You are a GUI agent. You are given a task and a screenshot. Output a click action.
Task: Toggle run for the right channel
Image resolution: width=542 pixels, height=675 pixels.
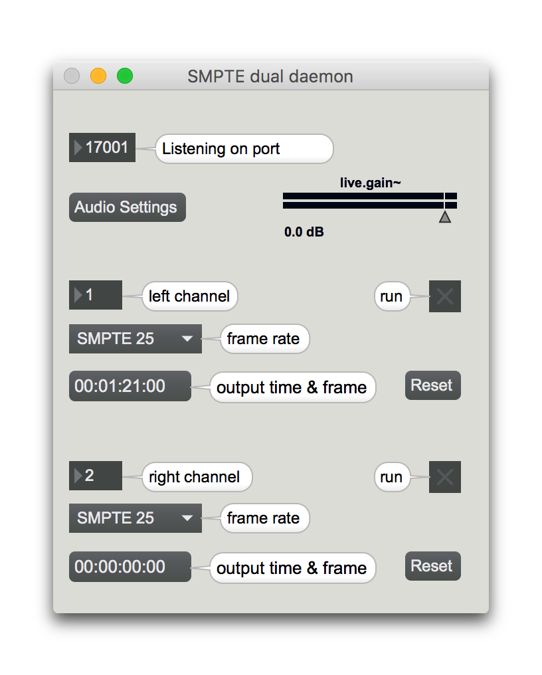point(445,477)
